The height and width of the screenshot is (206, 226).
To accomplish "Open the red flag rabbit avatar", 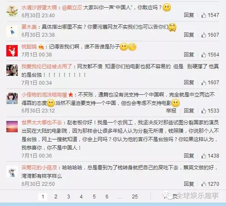I will (12, 51).
